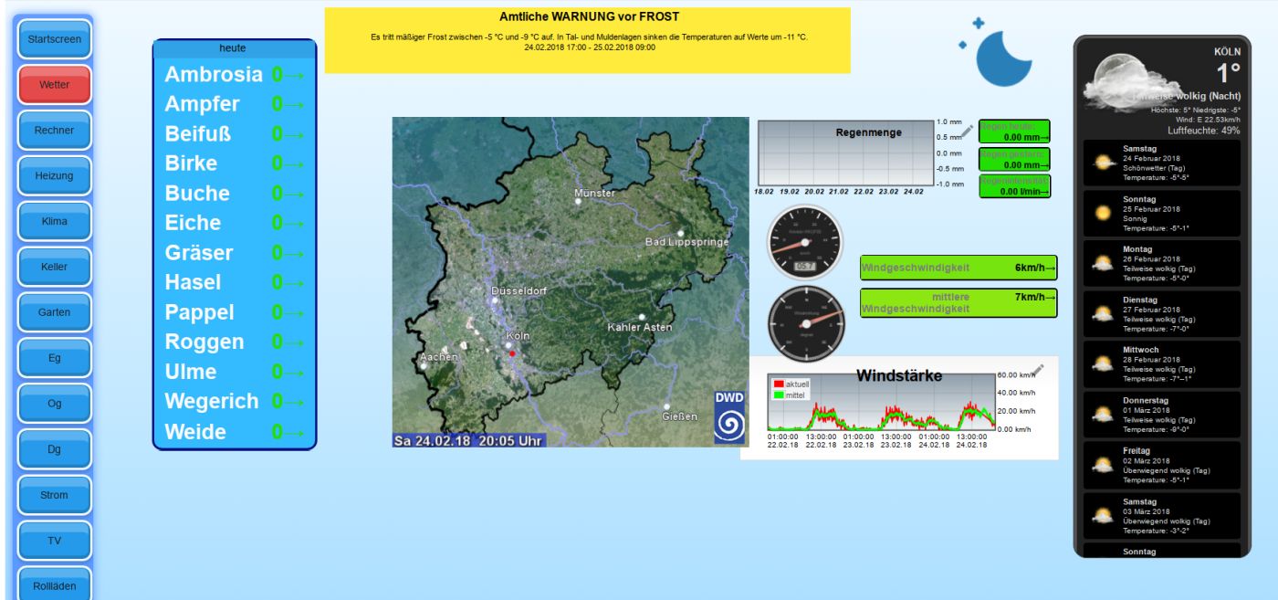1278x600 pixels.
Task: Select the Gräser pollen entry
Action: tap(234, 253)
